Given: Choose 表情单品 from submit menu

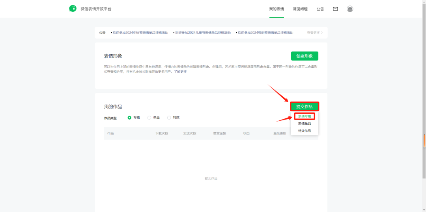Looking at the screenshot, I should tap(304, 124).
